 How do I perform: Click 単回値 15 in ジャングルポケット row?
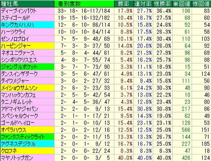click(x=187, y=67)
